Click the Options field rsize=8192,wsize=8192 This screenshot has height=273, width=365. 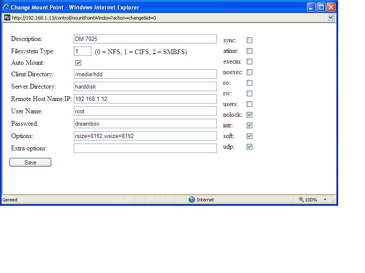coord(145,136)
